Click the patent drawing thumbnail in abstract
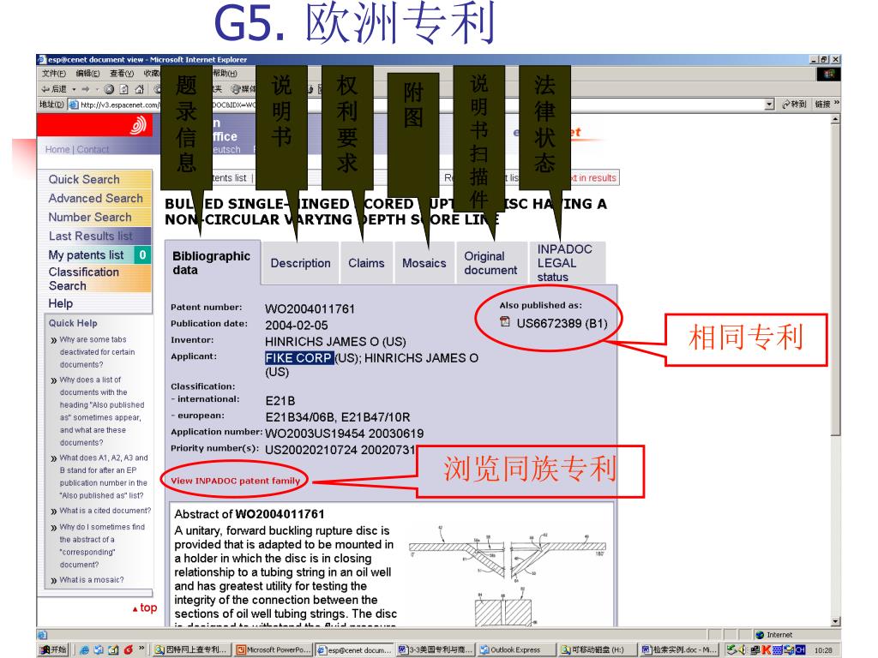878x658 pixels. pos(506,573)
